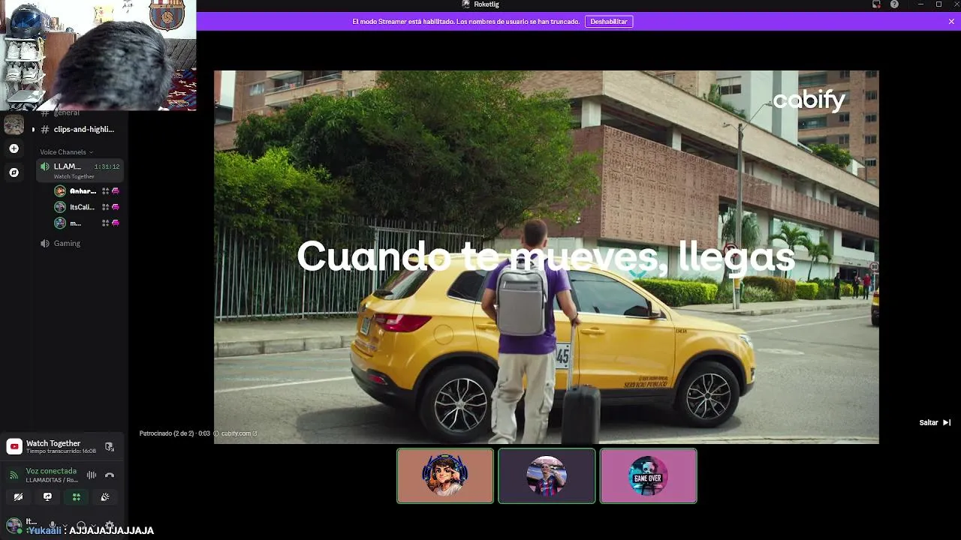Click the green activities icon
Image resolution: width=961 pixels, height=540 pixels.
(x=76, y=496)
